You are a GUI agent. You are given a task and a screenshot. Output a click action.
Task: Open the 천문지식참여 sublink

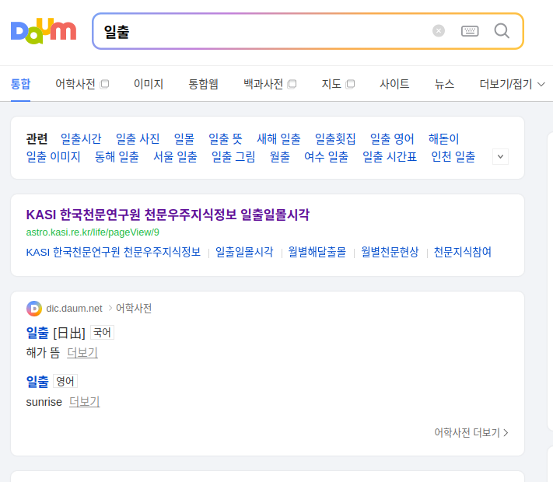(x=462, y=252)
